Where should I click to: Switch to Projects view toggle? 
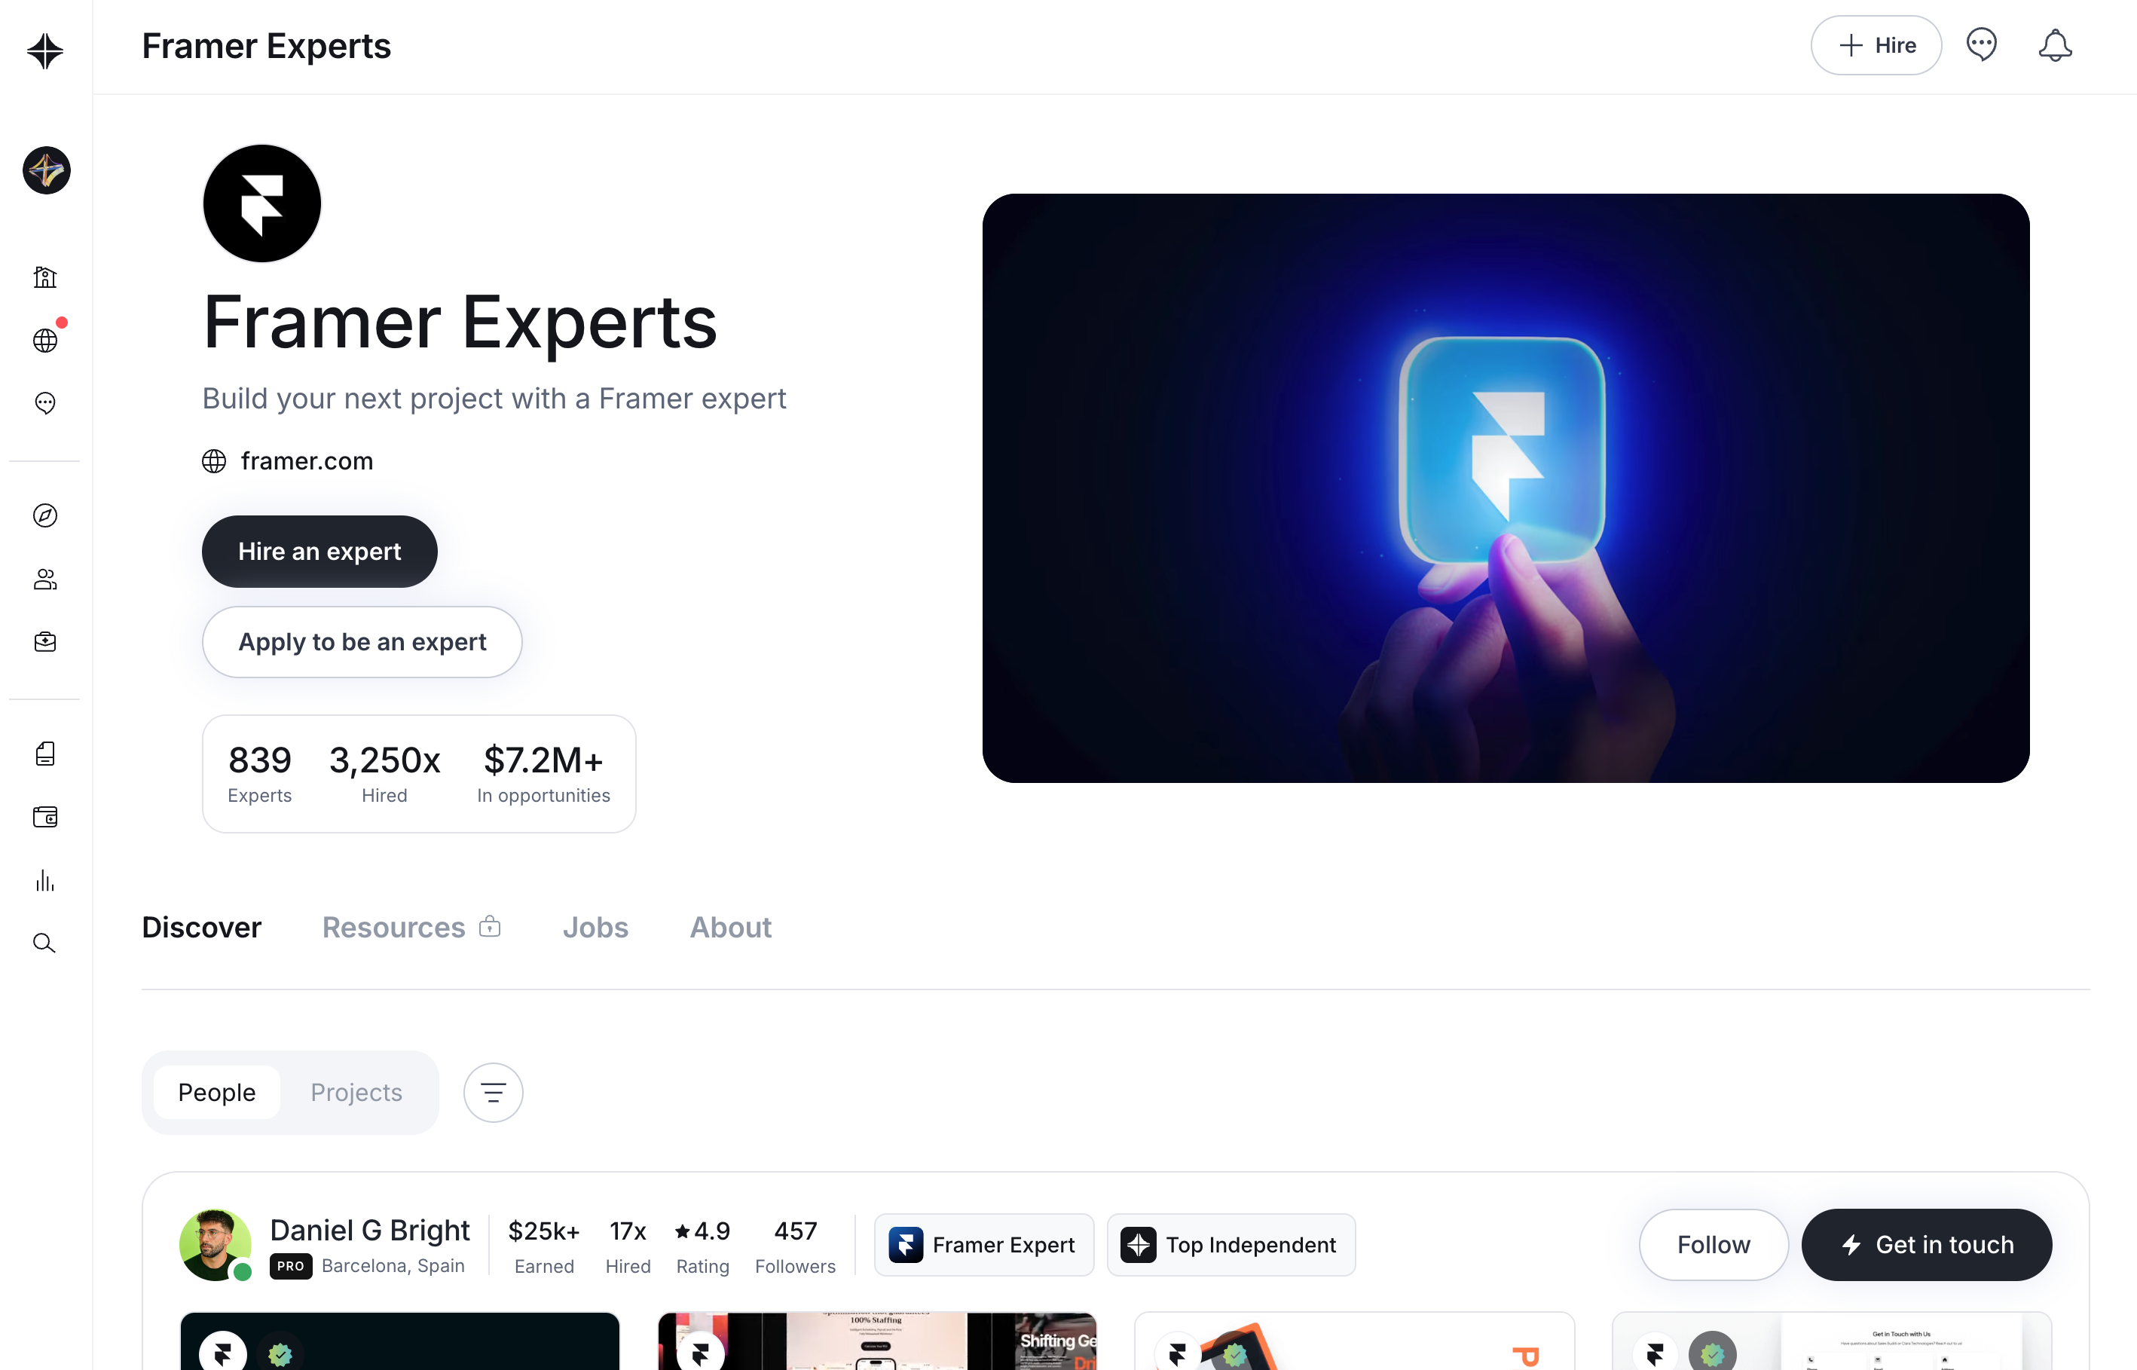click(x=356, y=1091)
